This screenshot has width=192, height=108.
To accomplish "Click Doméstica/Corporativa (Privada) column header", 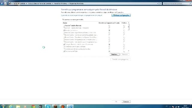I will pyautogui.click(x=109, y=23).
